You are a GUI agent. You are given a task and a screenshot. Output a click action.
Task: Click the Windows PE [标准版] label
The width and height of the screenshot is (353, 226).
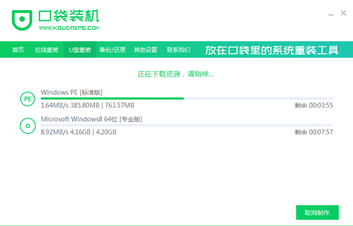[72, 93]
